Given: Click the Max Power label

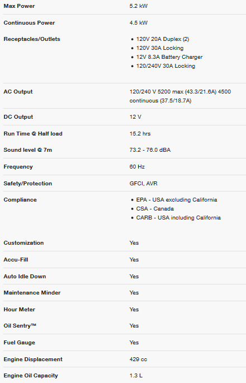Looking at the screenshot, I should coord(19,6).
